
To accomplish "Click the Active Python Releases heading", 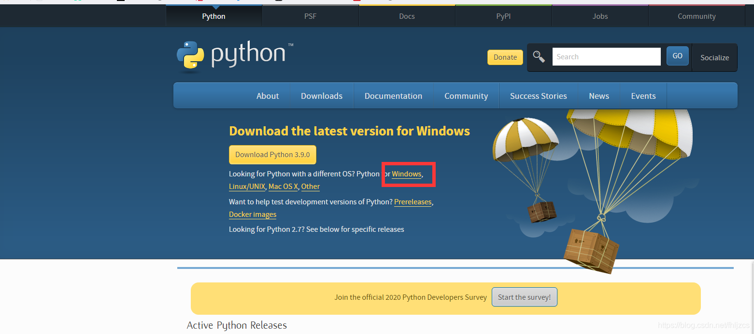I will [x=237, y=325].
